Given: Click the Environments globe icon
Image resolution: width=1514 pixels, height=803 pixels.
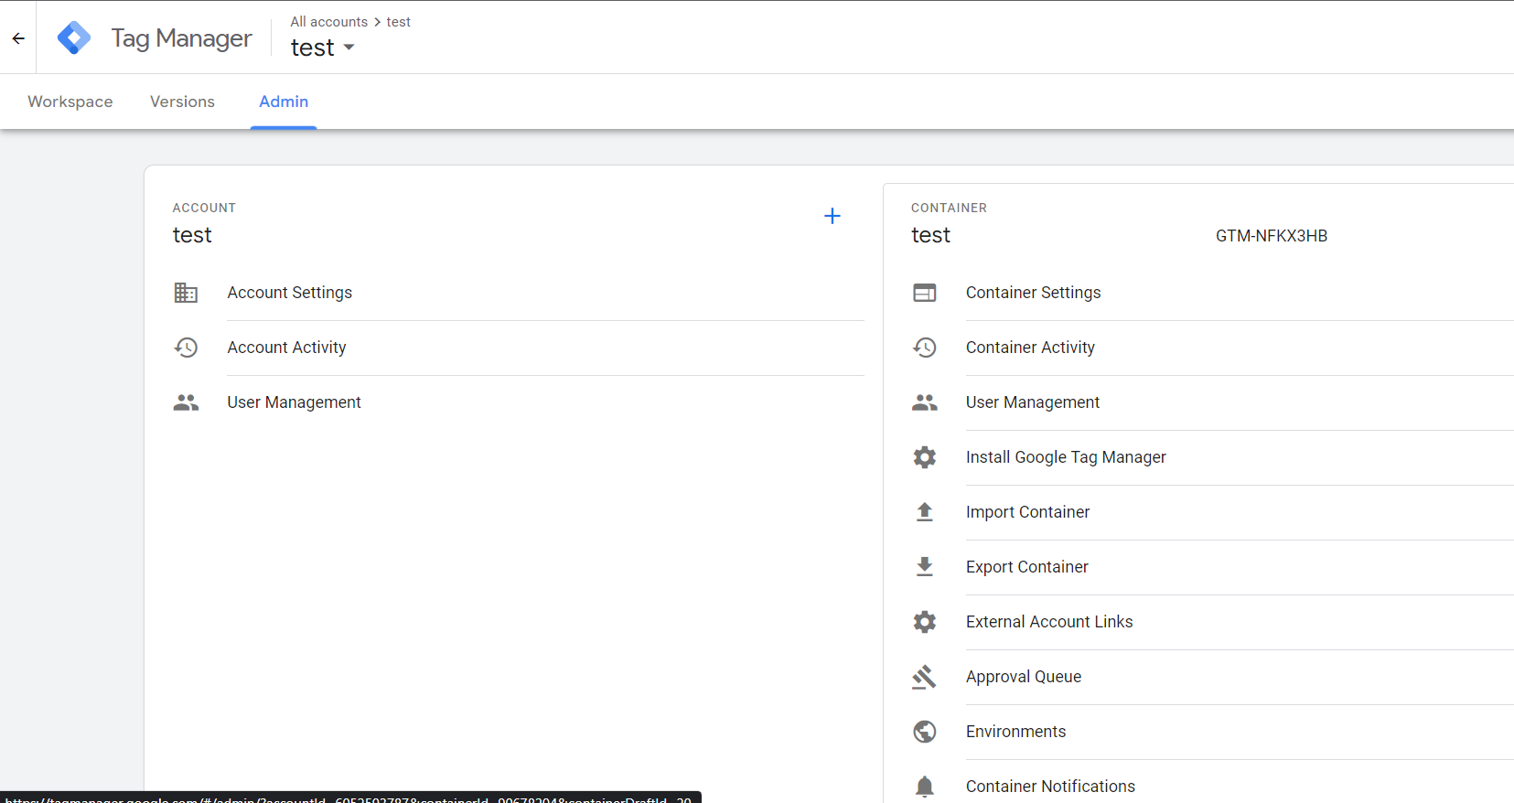Looking at the screenshot, I should tap(925, 732).
